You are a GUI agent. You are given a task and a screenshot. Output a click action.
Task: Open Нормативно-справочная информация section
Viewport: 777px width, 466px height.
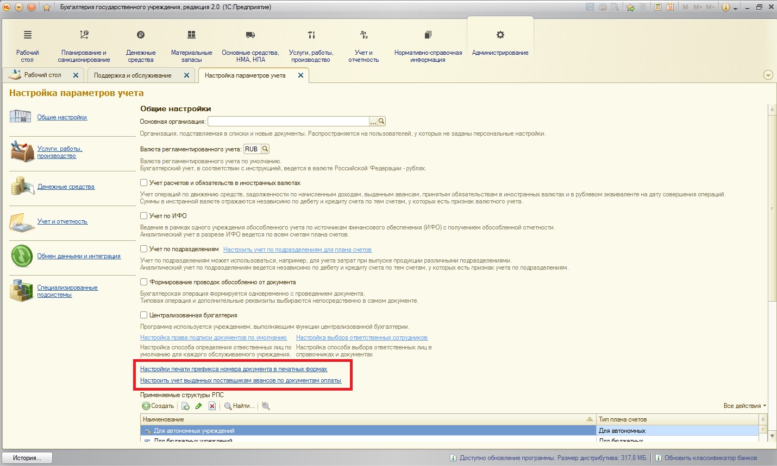(428, 46)
